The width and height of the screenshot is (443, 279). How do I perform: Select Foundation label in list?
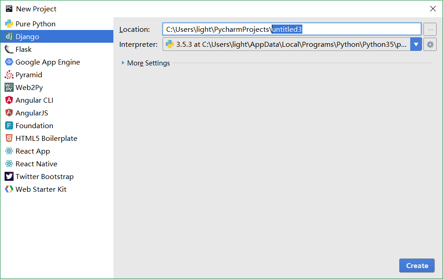[35, 125]
